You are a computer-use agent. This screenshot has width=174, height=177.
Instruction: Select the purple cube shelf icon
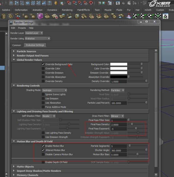[x=40, y=16]
